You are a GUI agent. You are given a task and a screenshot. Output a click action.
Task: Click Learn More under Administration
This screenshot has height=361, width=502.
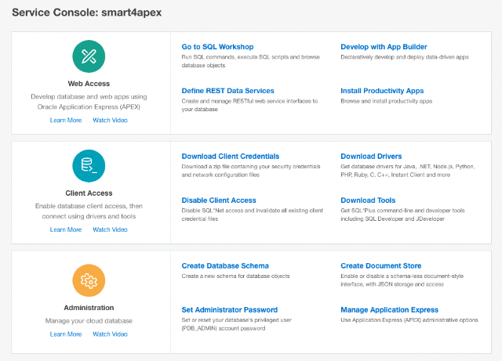point(66,334)
